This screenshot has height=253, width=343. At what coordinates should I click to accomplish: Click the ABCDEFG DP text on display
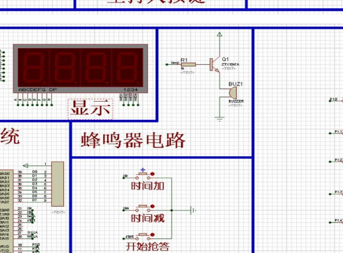[x=38, y=90]
